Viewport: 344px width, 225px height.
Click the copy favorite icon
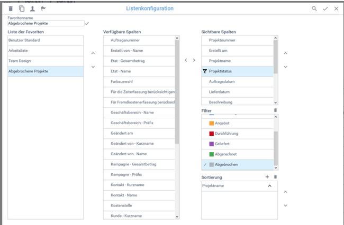(x=22, y=8)
